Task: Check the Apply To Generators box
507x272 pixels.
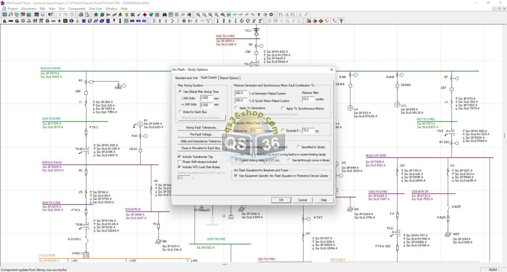Action: 236,108
